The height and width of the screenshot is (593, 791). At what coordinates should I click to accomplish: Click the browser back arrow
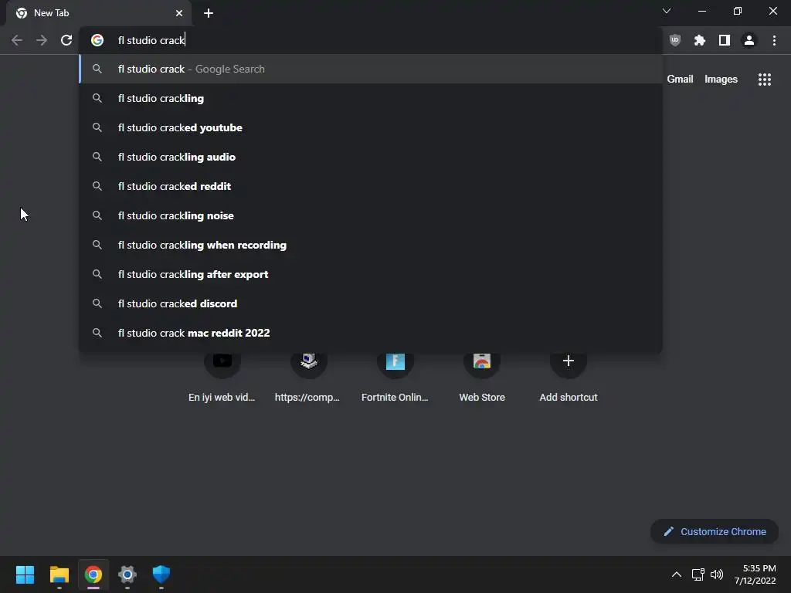click(17, 40)
